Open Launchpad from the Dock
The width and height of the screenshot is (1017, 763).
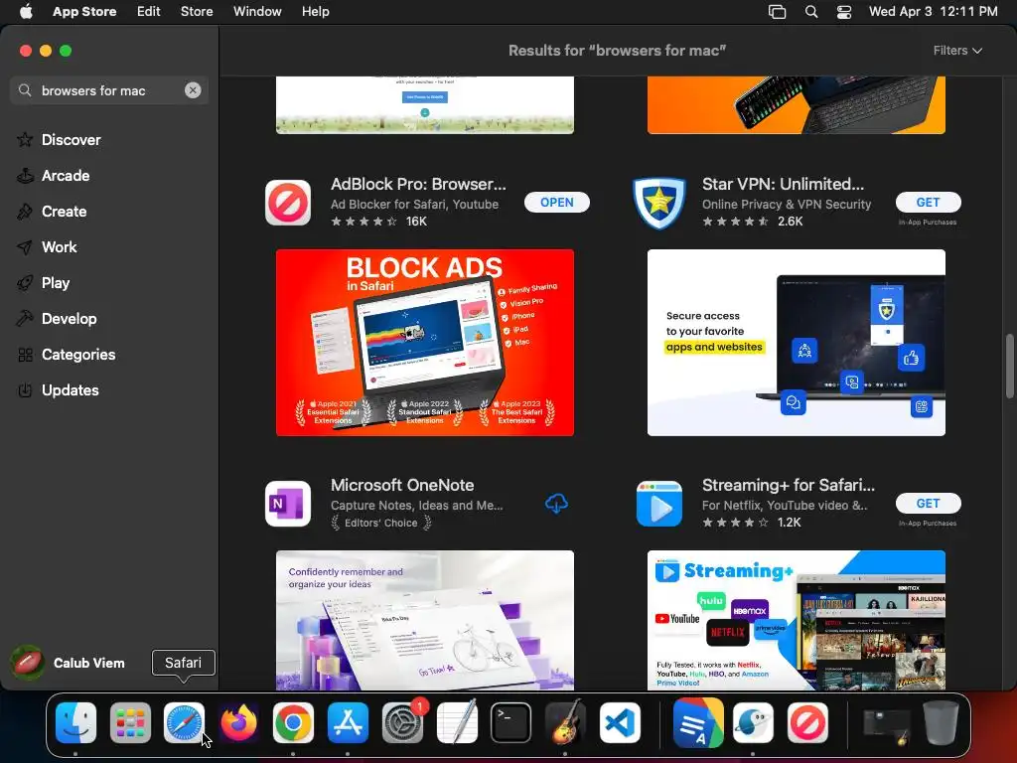(x=130, y=722)
